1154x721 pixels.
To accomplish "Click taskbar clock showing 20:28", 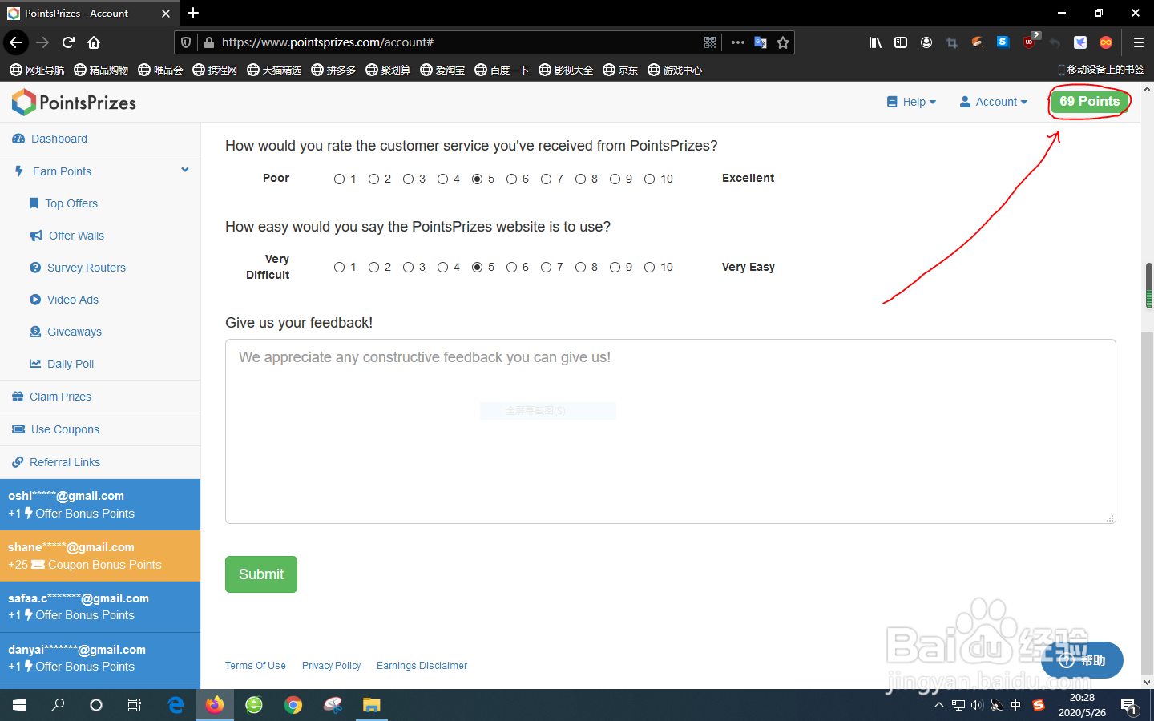I will point(1082,705).
